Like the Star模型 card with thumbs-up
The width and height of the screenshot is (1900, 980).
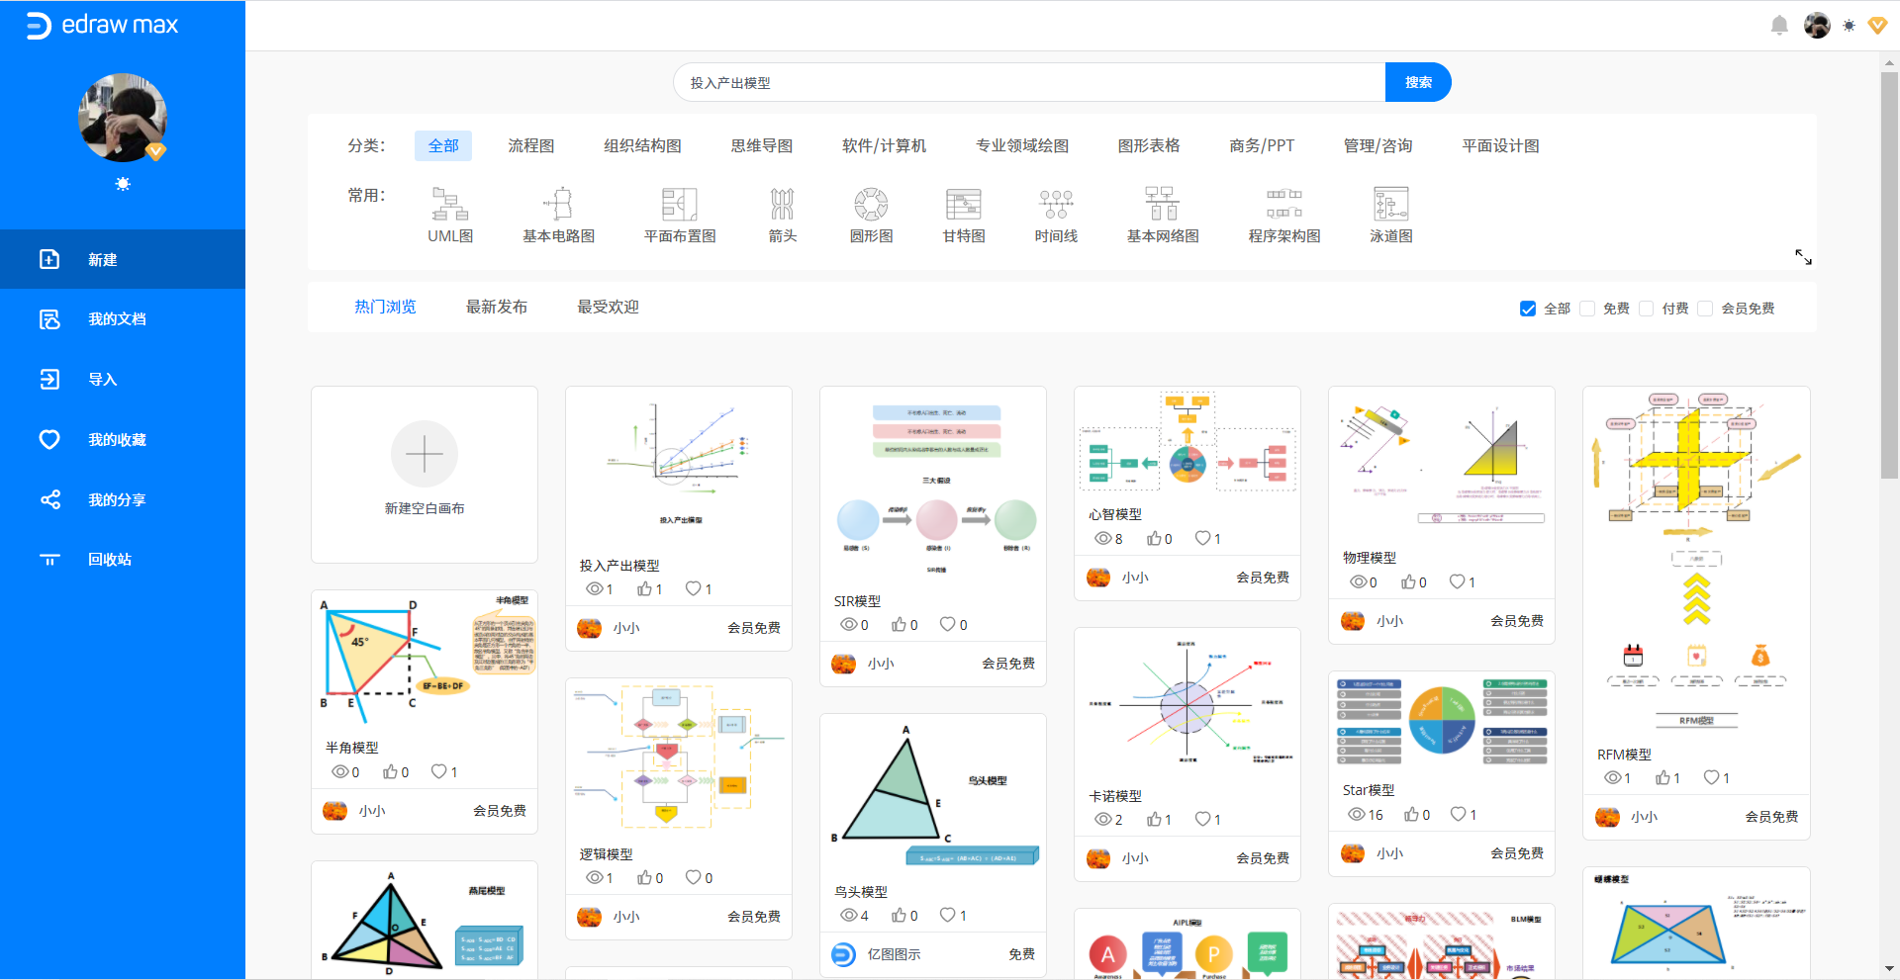(x=1411, y=815)
